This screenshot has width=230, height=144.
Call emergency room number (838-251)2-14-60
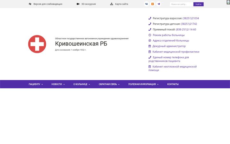click(x=186, y=29)
